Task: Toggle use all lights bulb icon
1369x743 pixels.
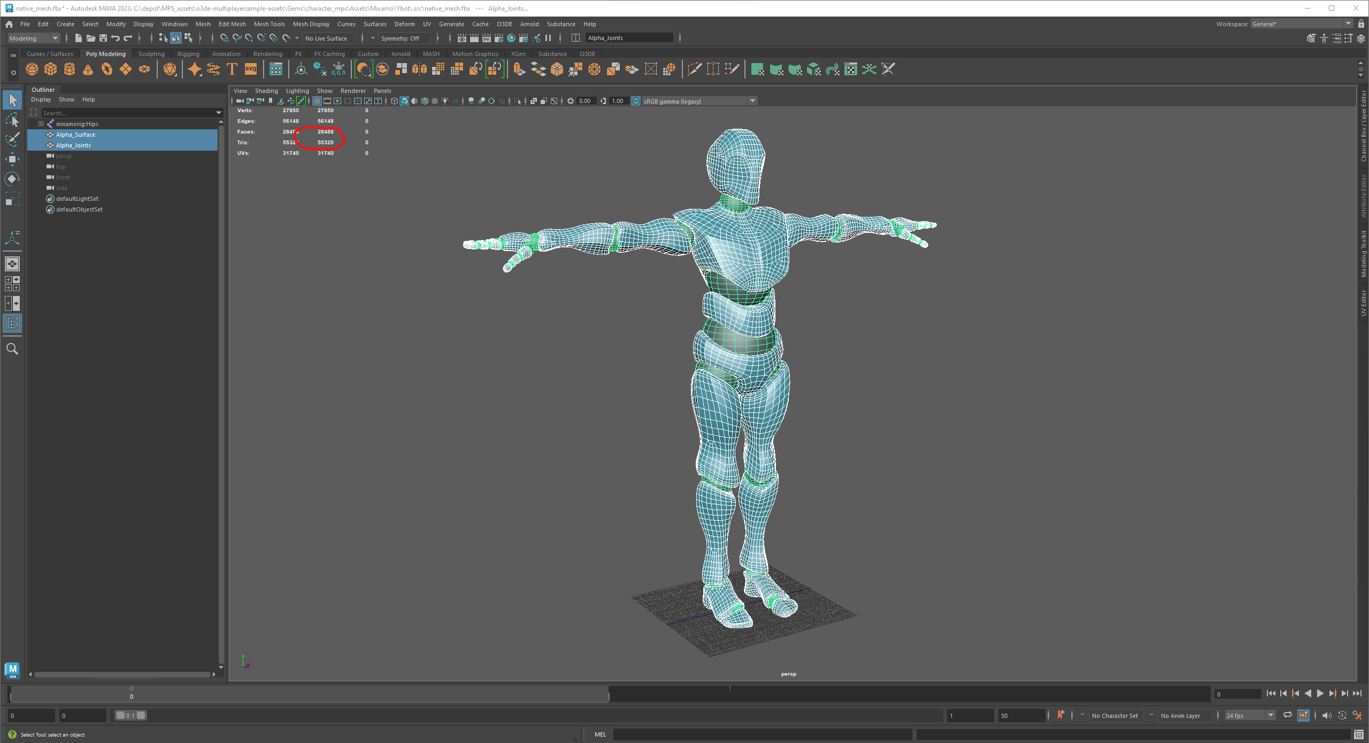Action: 445,101
